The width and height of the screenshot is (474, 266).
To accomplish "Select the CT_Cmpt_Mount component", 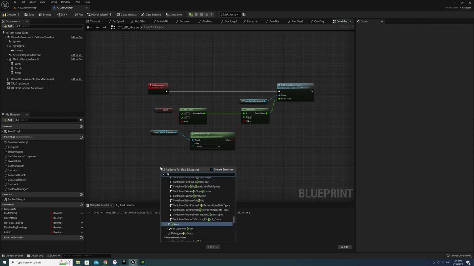I will 20,83.
